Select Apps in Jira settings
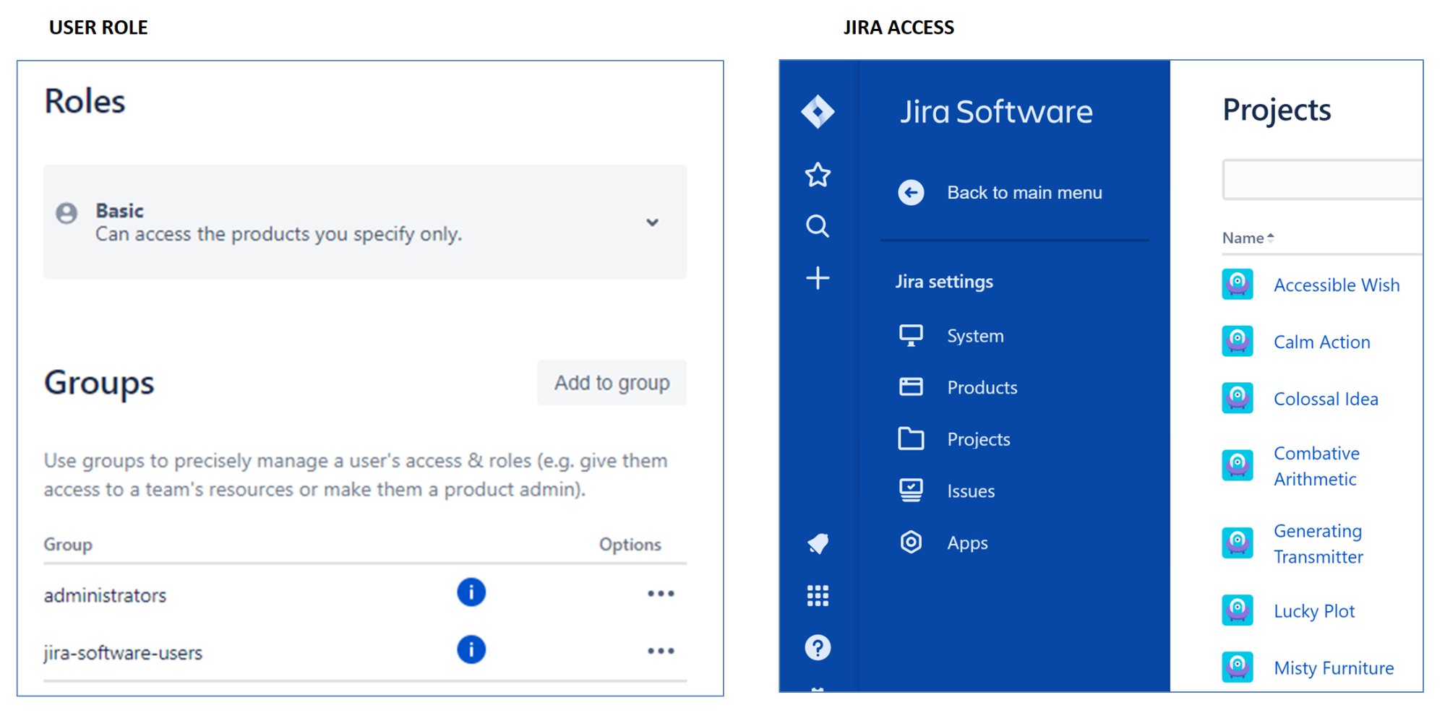 pyautogui.click(x=967, y=543)
